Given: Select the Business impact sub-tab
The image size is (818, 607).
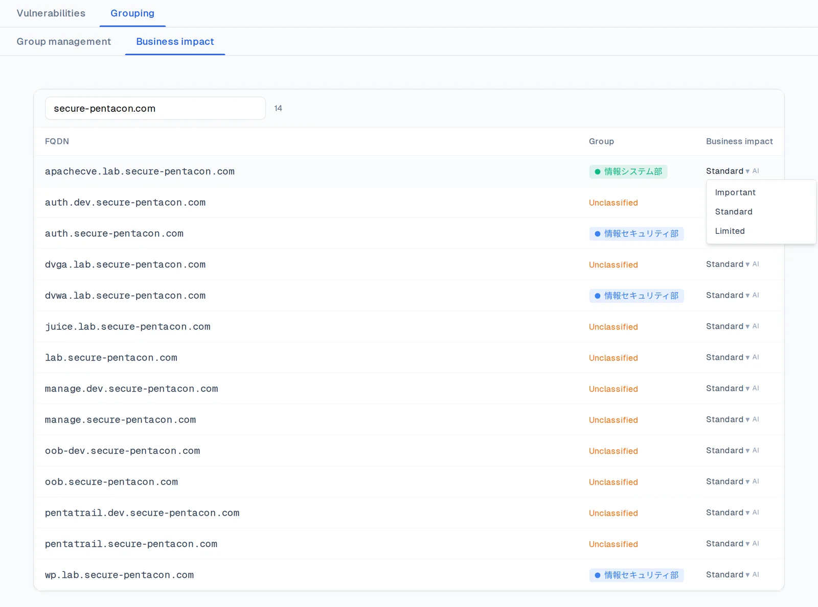Looking at the screenshot, I should point(175,41).
